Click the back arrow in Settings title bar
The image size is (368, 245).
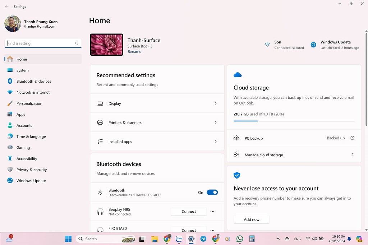(x=6, y=6)
